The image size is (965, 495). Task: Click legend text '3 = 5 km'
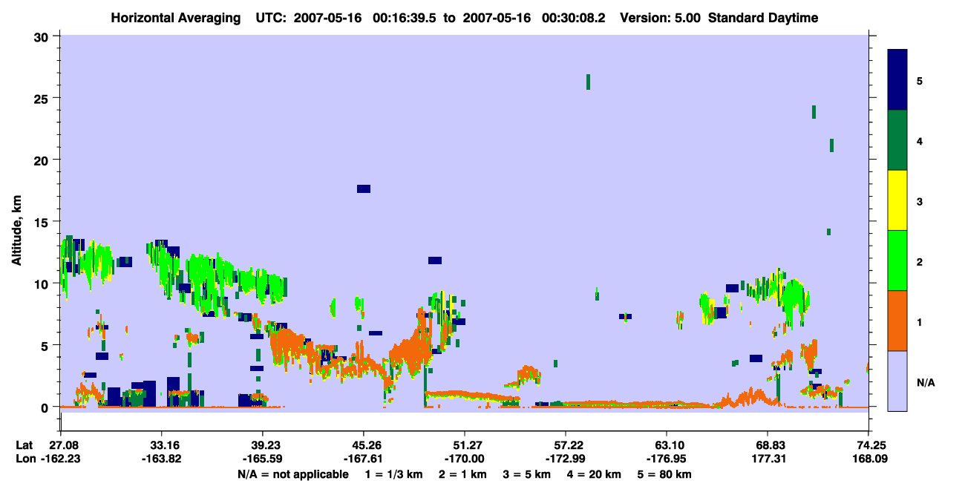tap(527, 474)
